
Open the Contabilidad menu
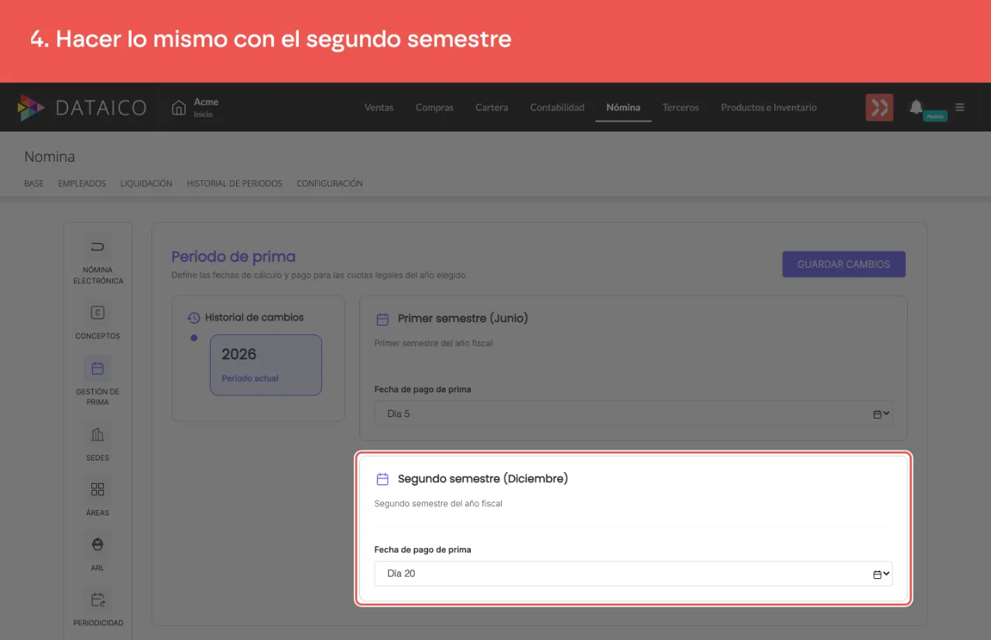click(557, 108)
